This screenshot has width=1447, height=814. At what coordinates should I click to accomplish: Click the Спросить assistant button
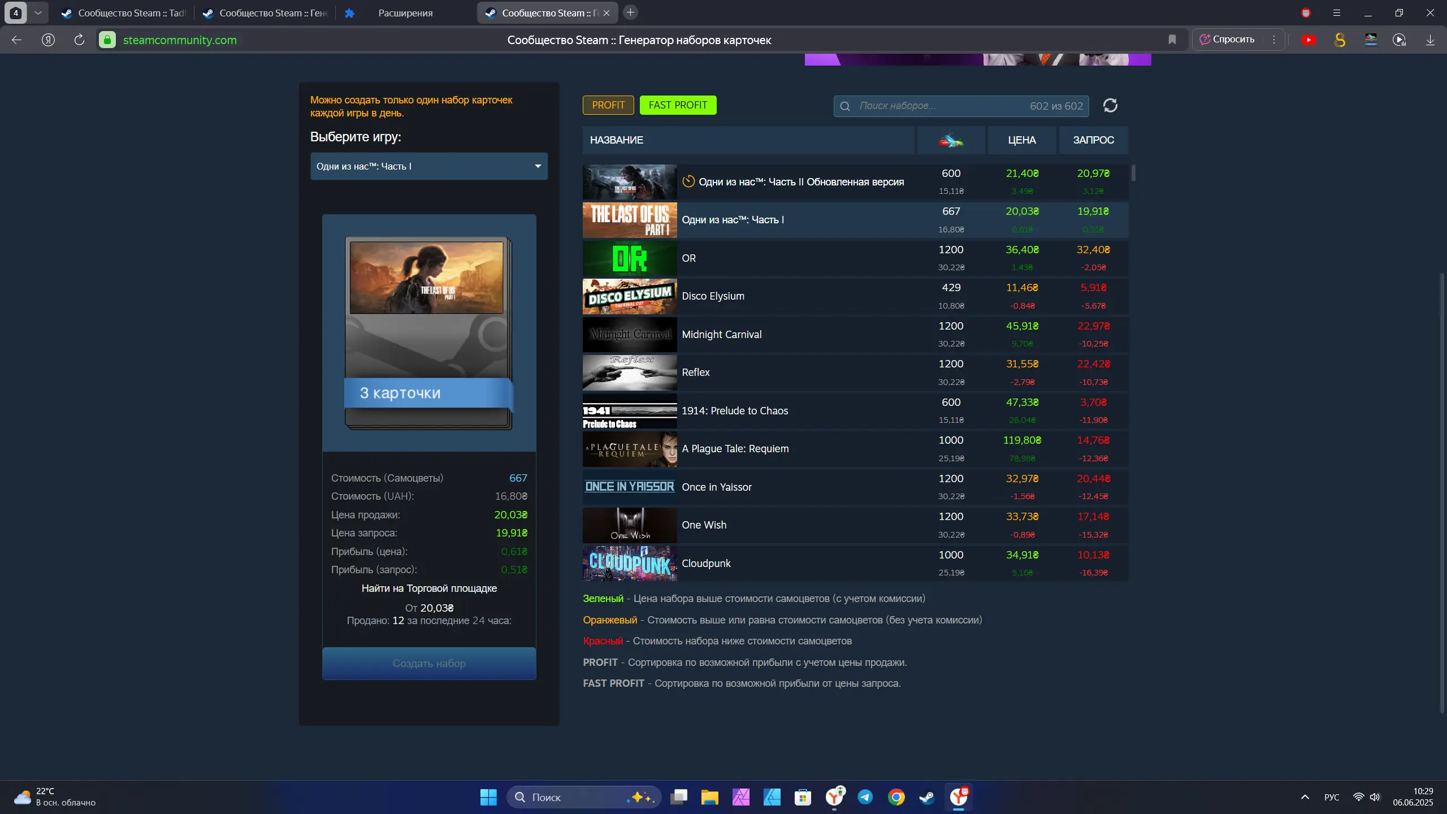coord(1227,40)
